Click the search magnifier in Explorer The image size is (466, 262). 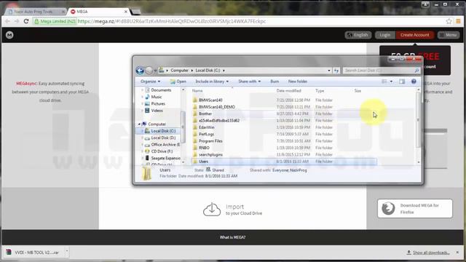416,71
